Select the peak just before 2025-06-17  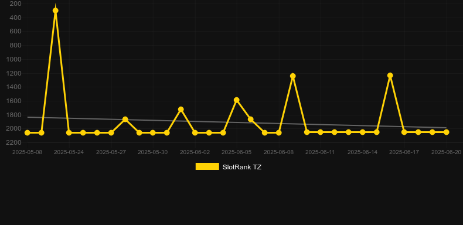390,76
